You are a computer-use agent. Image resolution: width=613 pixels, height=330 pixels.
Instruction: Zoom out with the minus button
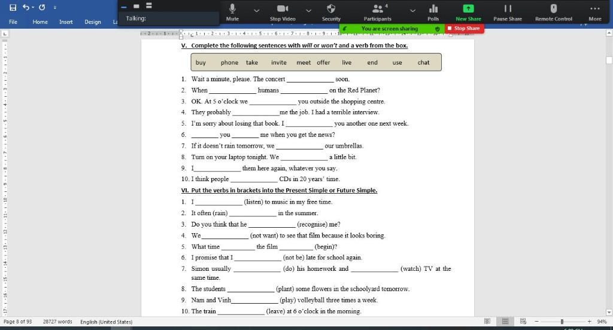[x=537, y=322]
